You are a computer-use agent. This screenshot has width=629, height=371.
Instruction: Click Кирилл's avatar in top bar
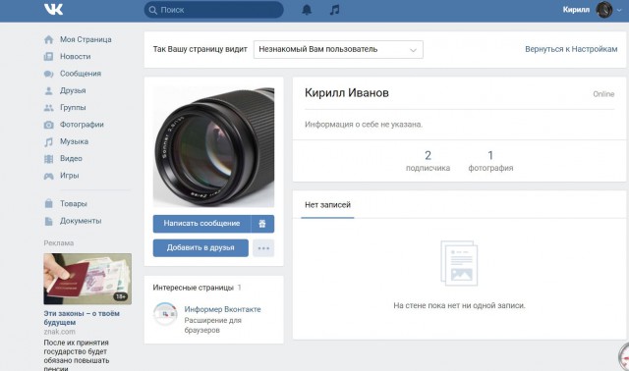604,10
